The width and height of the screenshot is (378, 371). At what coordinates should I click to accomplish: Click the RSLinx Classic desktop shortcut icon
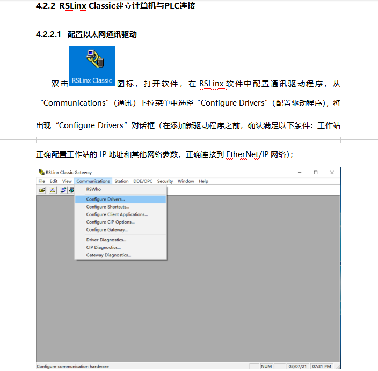92,66
